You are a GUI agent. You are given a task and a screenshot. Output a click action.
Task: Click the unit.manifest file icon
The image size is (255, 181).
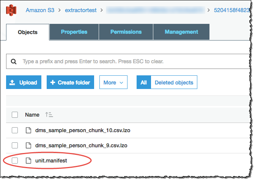tap(28, 161)
